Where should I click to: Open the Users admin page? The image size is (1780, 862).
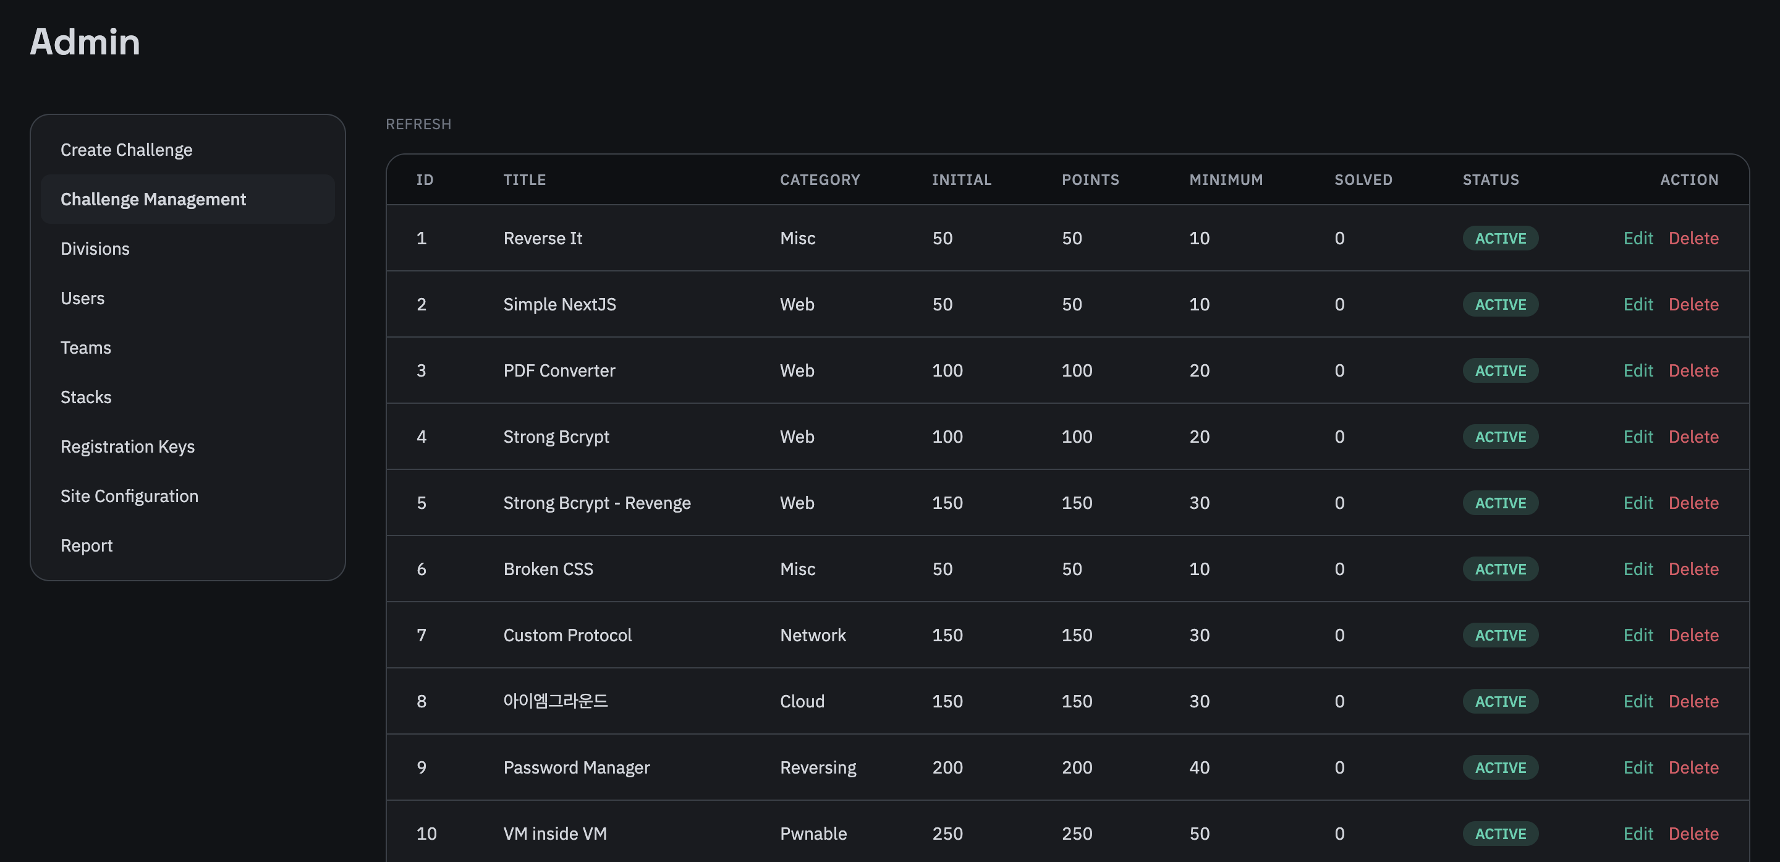click(x=82, y=298)
